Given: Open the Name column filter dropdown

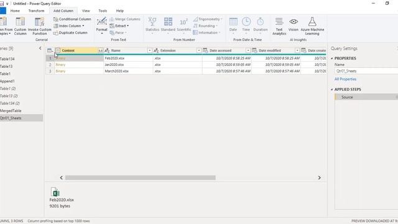Looking at the screenshot, I should point(149,50).
